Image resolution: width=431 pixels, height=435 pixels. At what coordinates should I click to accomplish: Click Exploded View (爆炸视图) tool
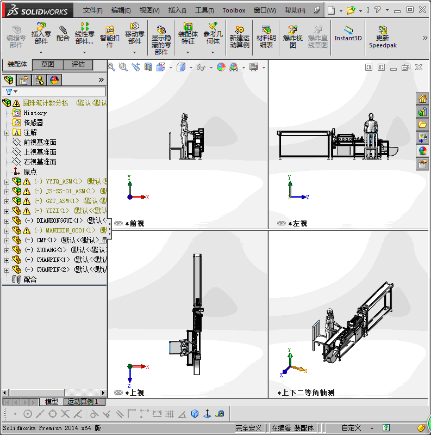293,36
